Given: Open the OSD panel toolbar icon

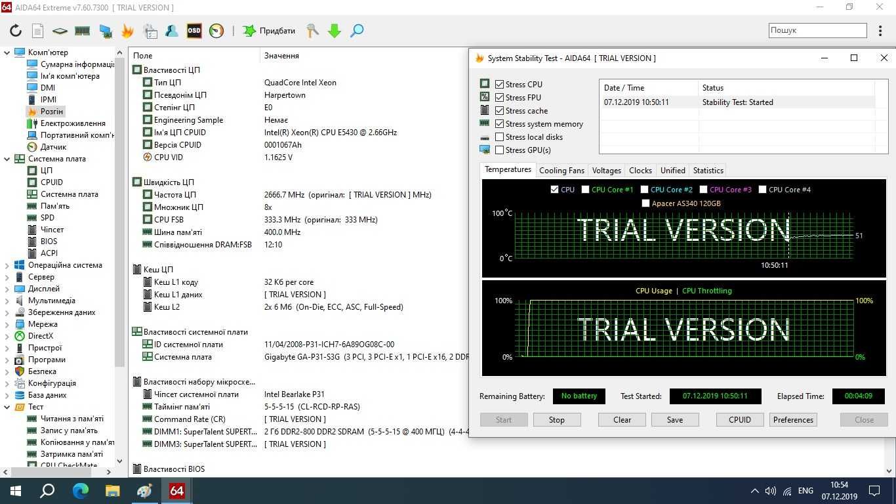Looking at the screenshot, I should (x=194, y=31).
